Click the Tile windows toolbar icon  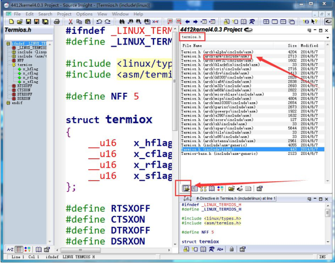(x=266, y=22)
